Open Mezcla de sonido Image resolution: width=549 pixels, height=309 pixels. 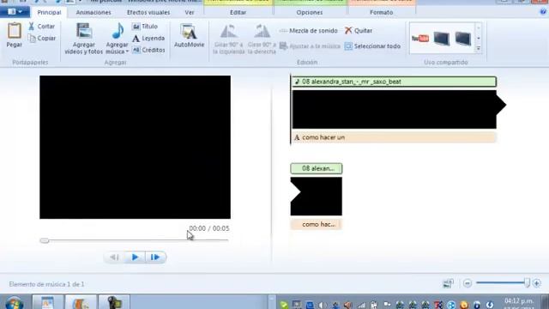coord(309,31)
